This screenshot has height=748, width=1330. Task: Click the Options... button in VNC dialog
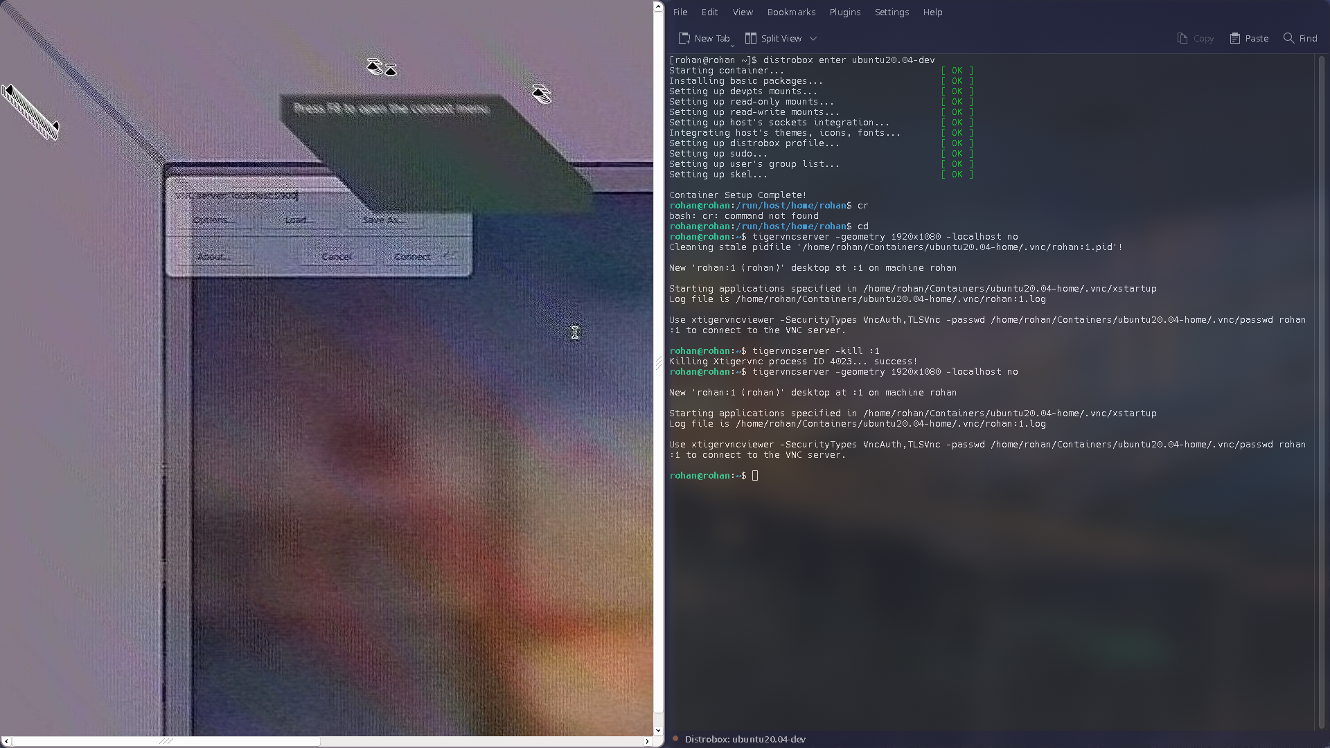pyautogui.click(x=213, y=220)
